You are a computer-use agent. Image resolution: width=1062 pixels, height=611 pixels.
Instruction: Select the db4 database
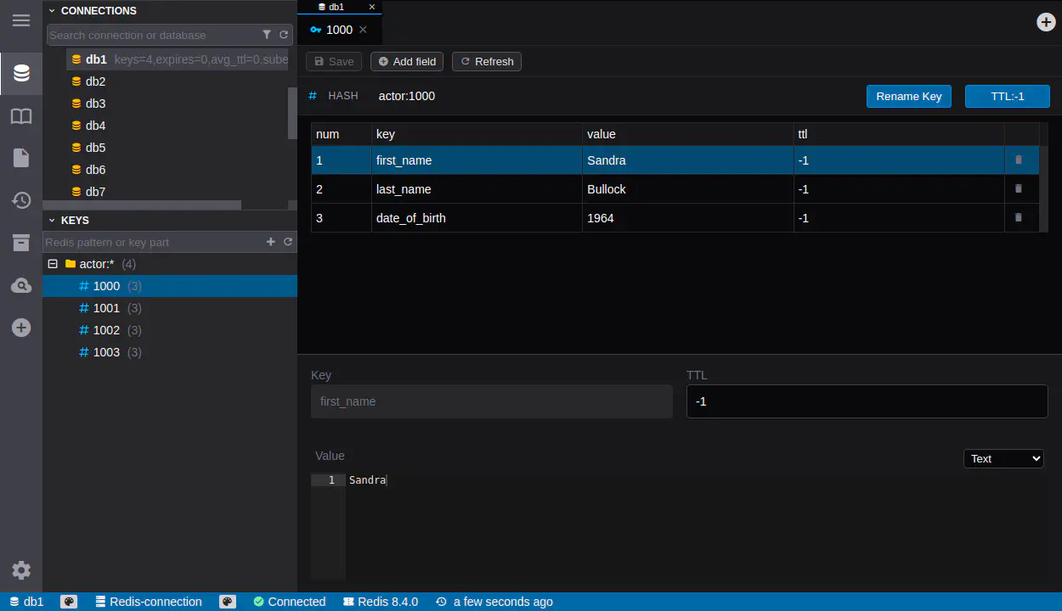95,126
